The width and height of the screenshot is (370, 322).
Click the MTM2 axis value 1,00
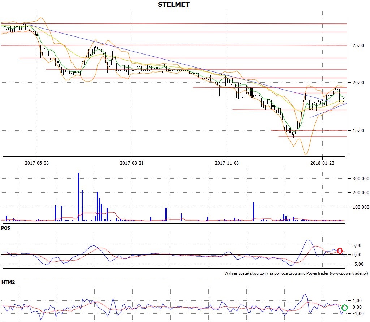(x=357, y=301)
